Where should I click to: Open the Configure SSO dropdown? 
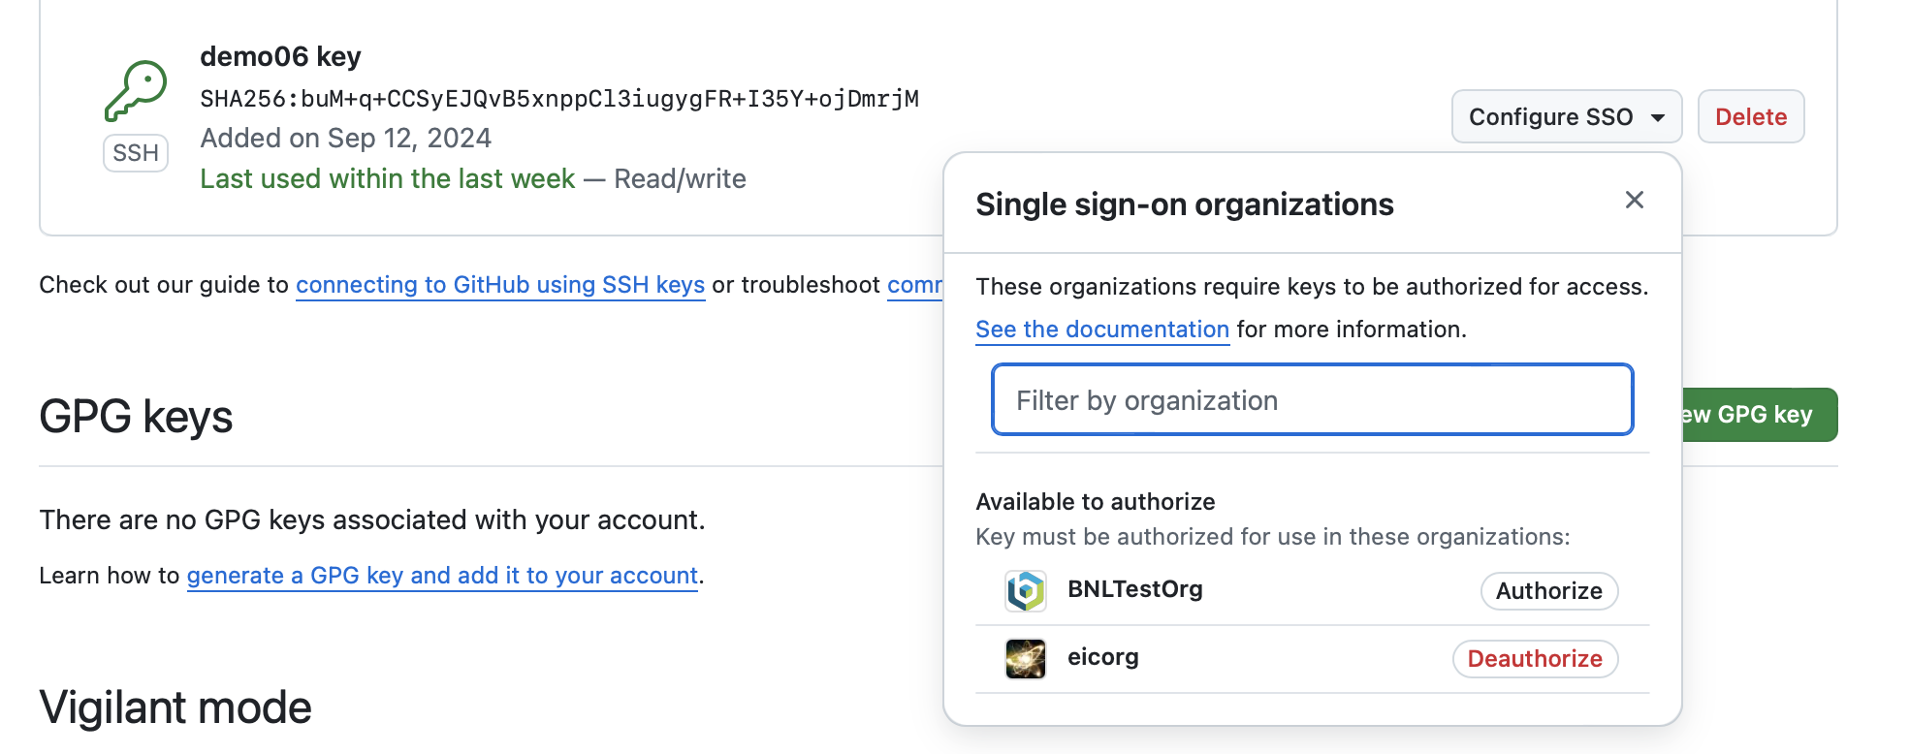[x=1567, y=116]
